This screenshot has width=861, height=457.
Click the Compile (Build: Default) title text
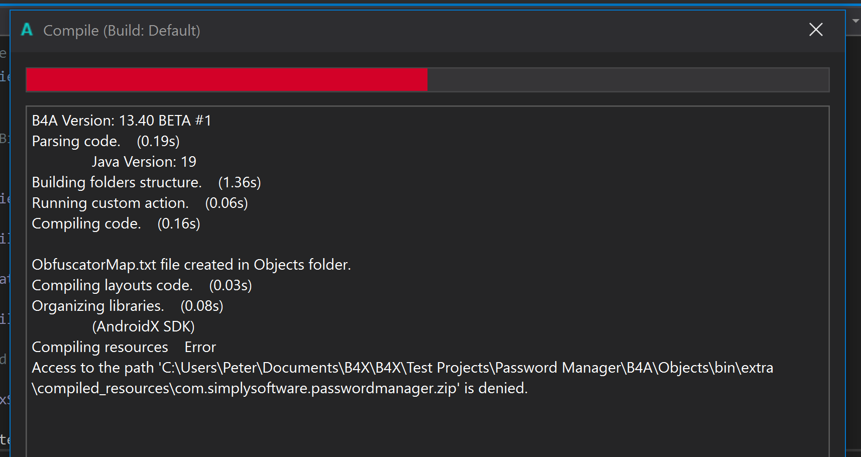click(122, 31)
